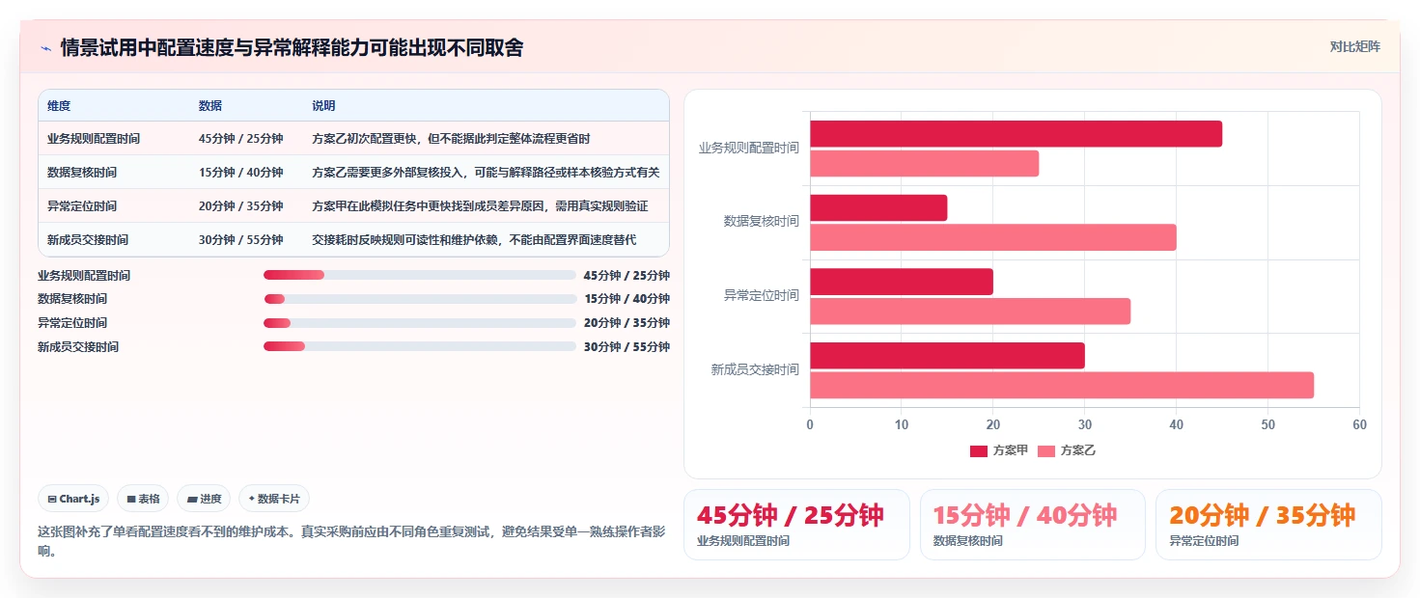1420x598 pixels.
Task: Toggle the 方案乙 legend swatch
Action: point(1046,450)
